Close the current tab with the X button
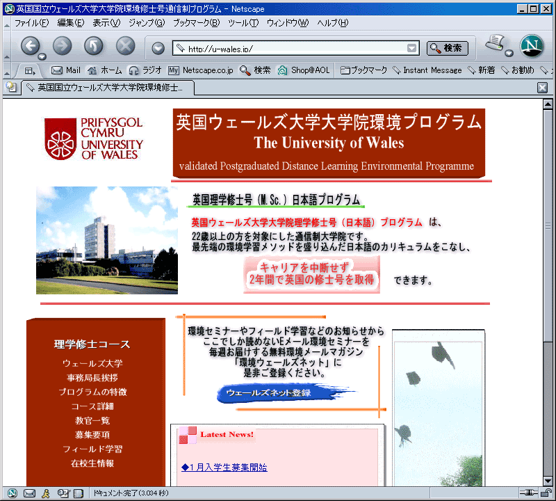The width and height of the screenshot is (556, 501). pyautogui.click(x=543, y=88)
